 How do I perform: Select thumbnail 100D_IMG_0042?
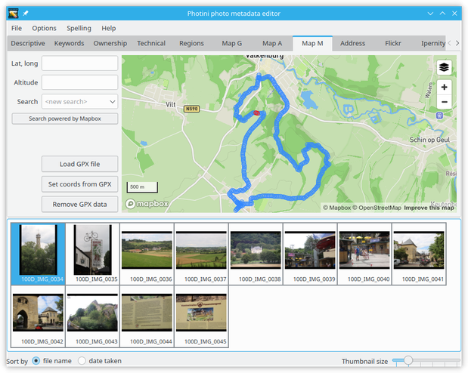coord(39,316)
